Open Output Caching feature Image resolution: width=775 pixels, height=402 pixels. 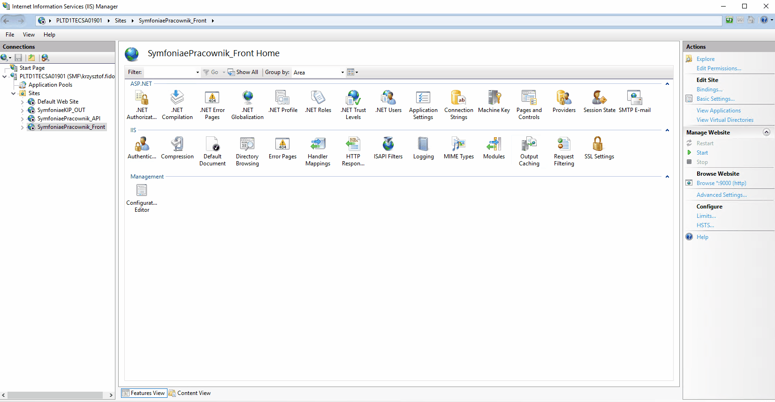[x=529, y=151]
